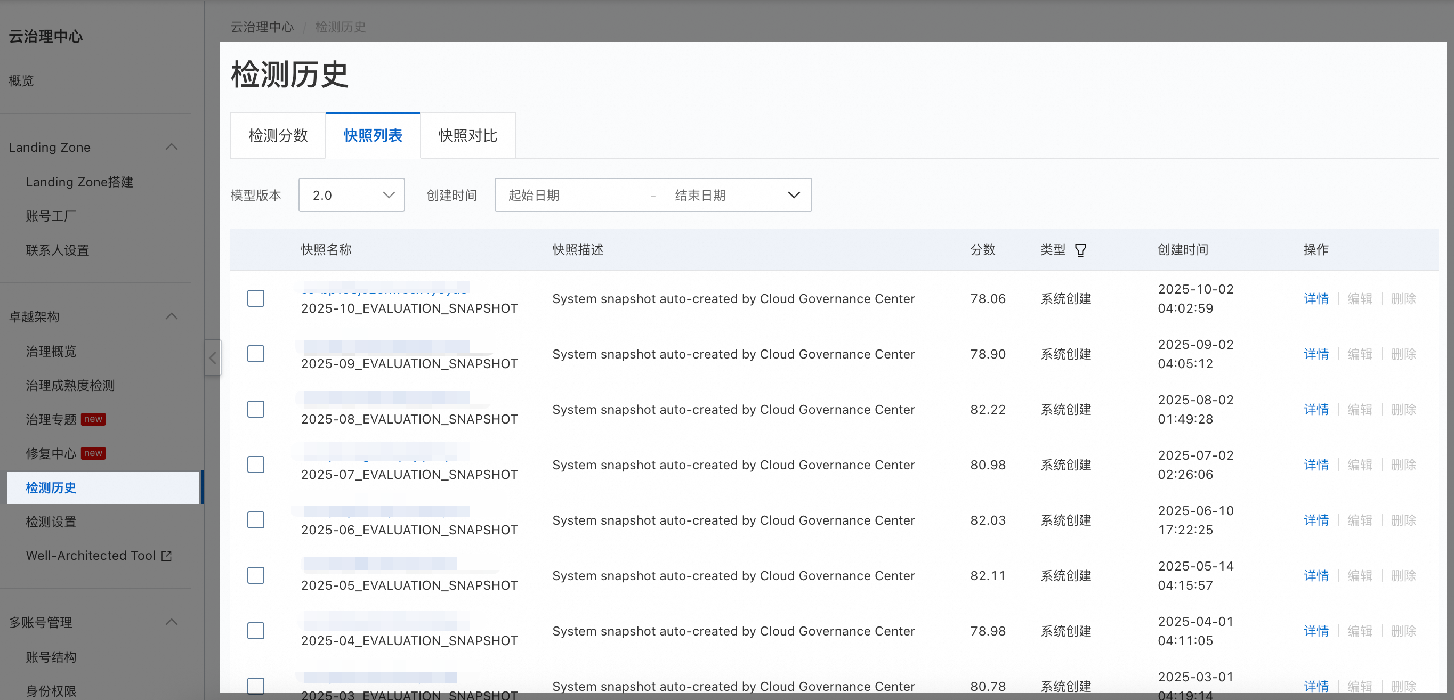Check the 2025-08 evaluation snapshot row
This screenshot has width=1454, height=700.
click(x=256, y=410)
